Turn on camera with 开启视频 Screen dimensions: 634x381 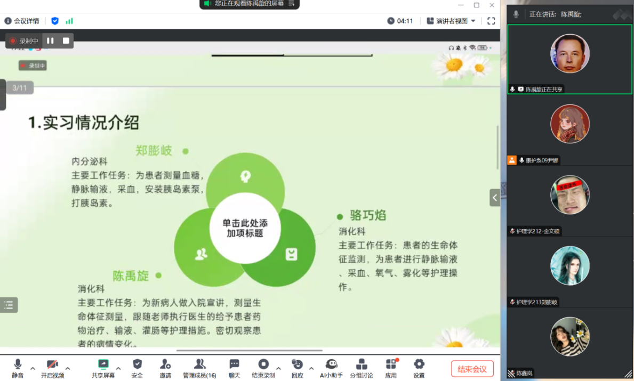(x=52, y=368)
